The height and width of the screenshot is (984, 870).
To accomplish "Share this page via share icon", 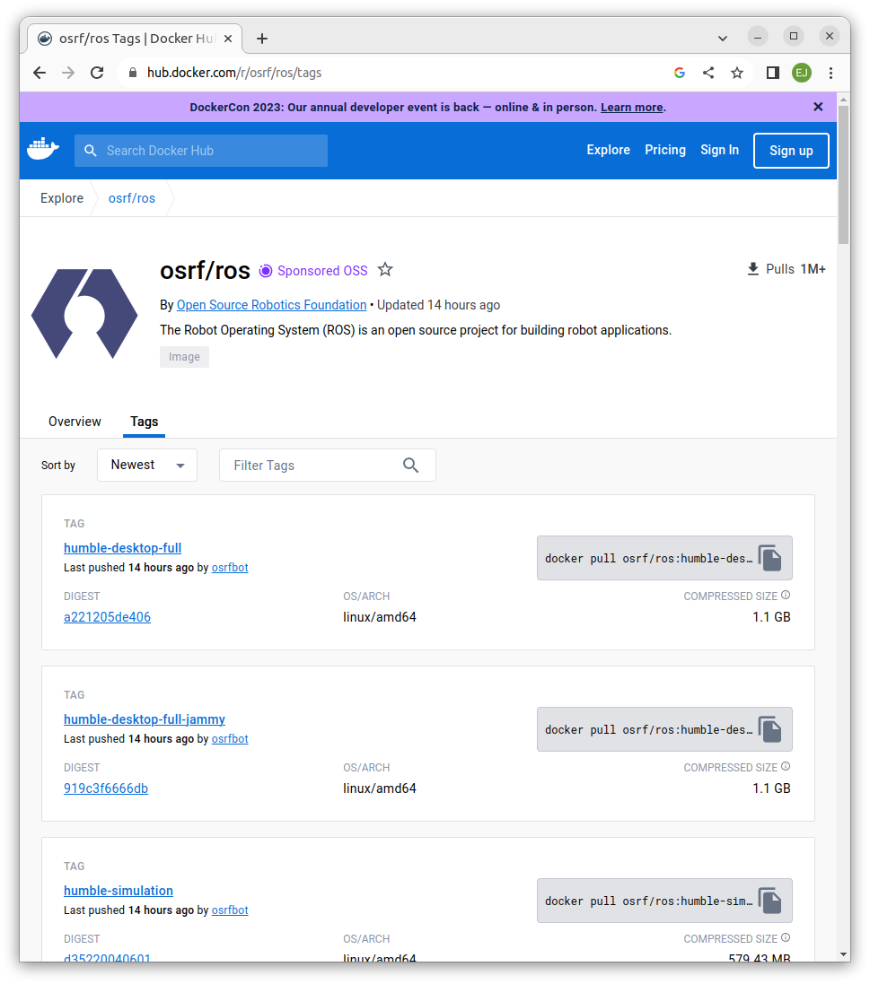I will pos(708,73).
